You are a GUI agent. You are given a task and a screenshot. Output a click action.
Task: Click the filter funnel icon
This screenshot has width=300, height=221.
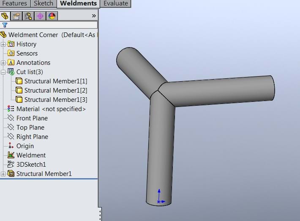(5, 25)
